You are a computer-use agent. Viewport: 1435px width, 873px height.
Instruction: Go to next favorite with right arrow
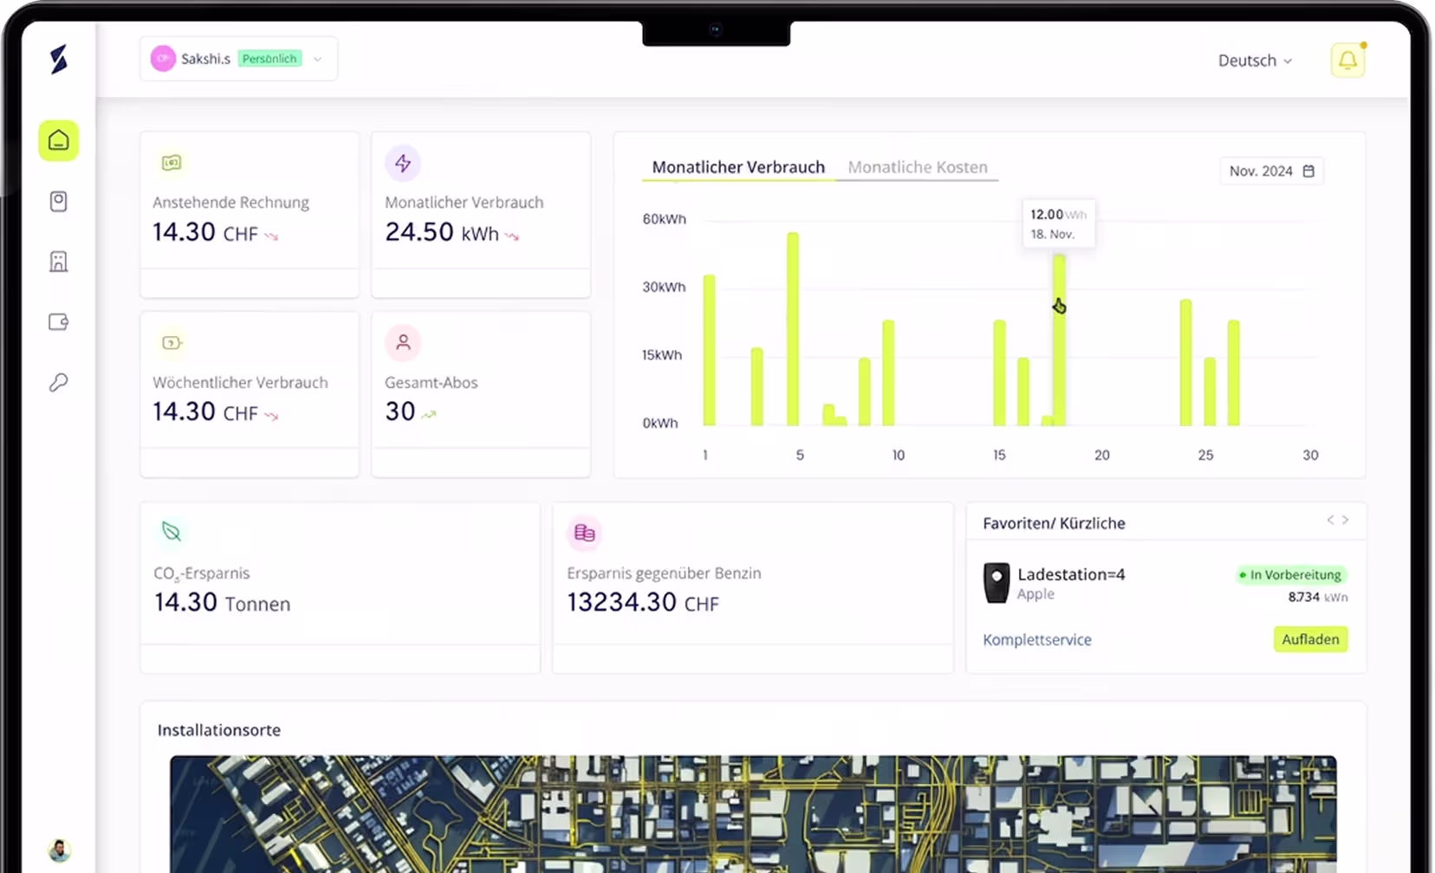click(x=1345, y=520)
